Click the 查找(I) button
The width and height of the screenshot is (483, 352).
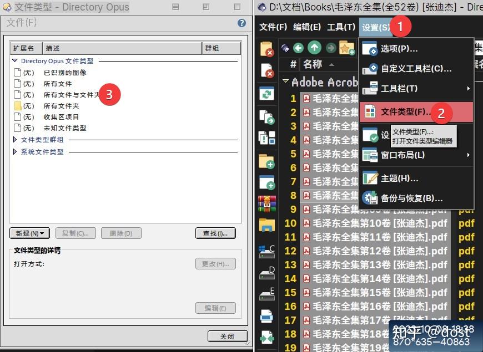coord(217,233)
